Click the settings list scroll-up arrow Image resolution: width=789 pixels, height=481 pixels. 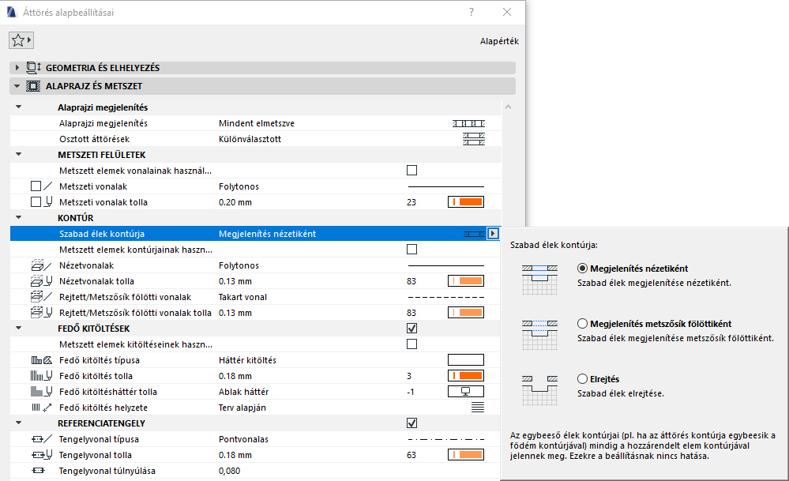[508, 107]
